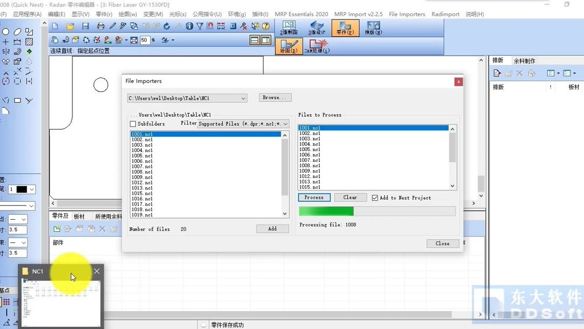Image resolution: width=584 pixels, height=329 pixels.
Task: Toggle the magnet snap icon
Action: (210, 26)
